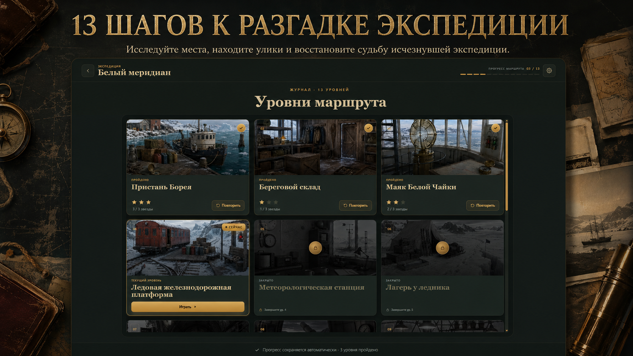
Task: Click the three stars rating of Пристань Борея
Action: [x=141, y=202]
